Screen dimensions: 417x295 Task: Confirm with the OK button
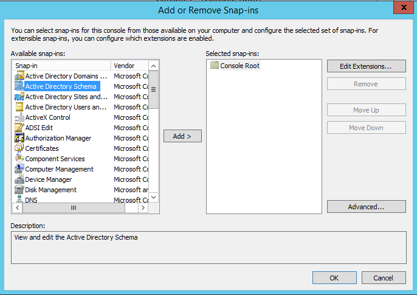pos(334,278)
